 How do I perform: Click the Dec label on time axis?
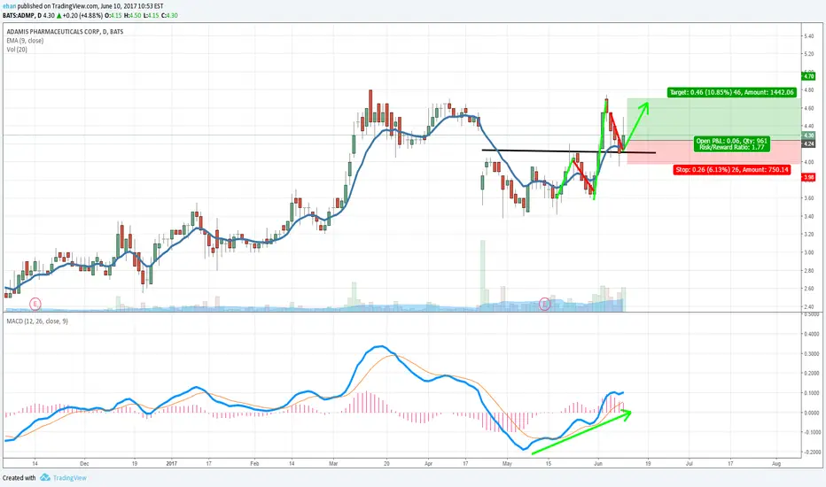(84, 464)
